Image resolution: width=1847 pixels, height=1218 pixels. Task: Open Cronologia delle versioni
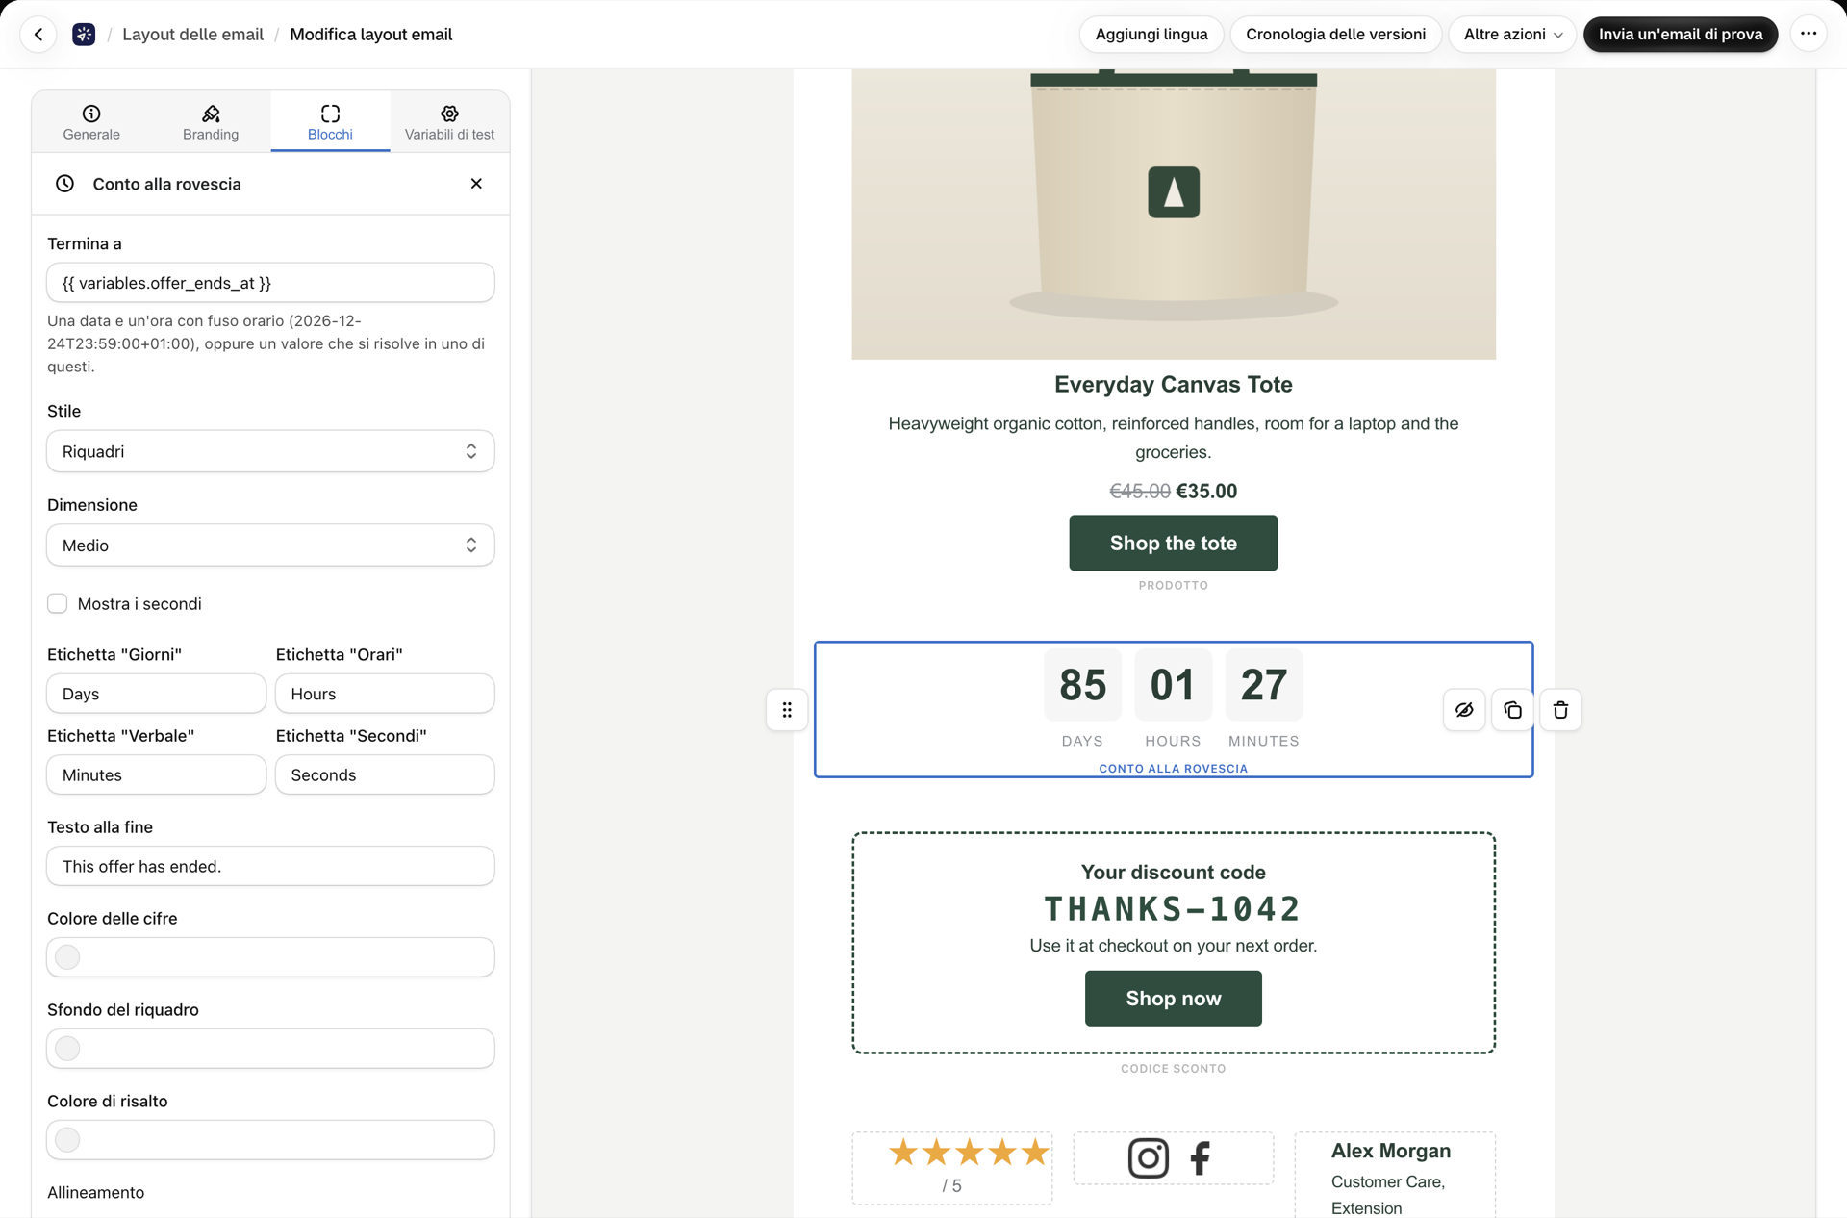point(1335,35)
